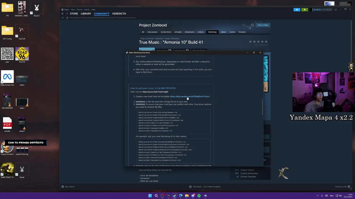
Task: Open the Screenshots hub tab
Action: click(166, 32)
